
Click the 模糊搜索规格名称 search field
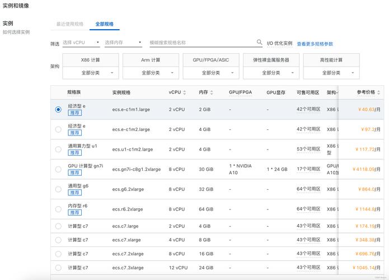[x=201, y=43]
